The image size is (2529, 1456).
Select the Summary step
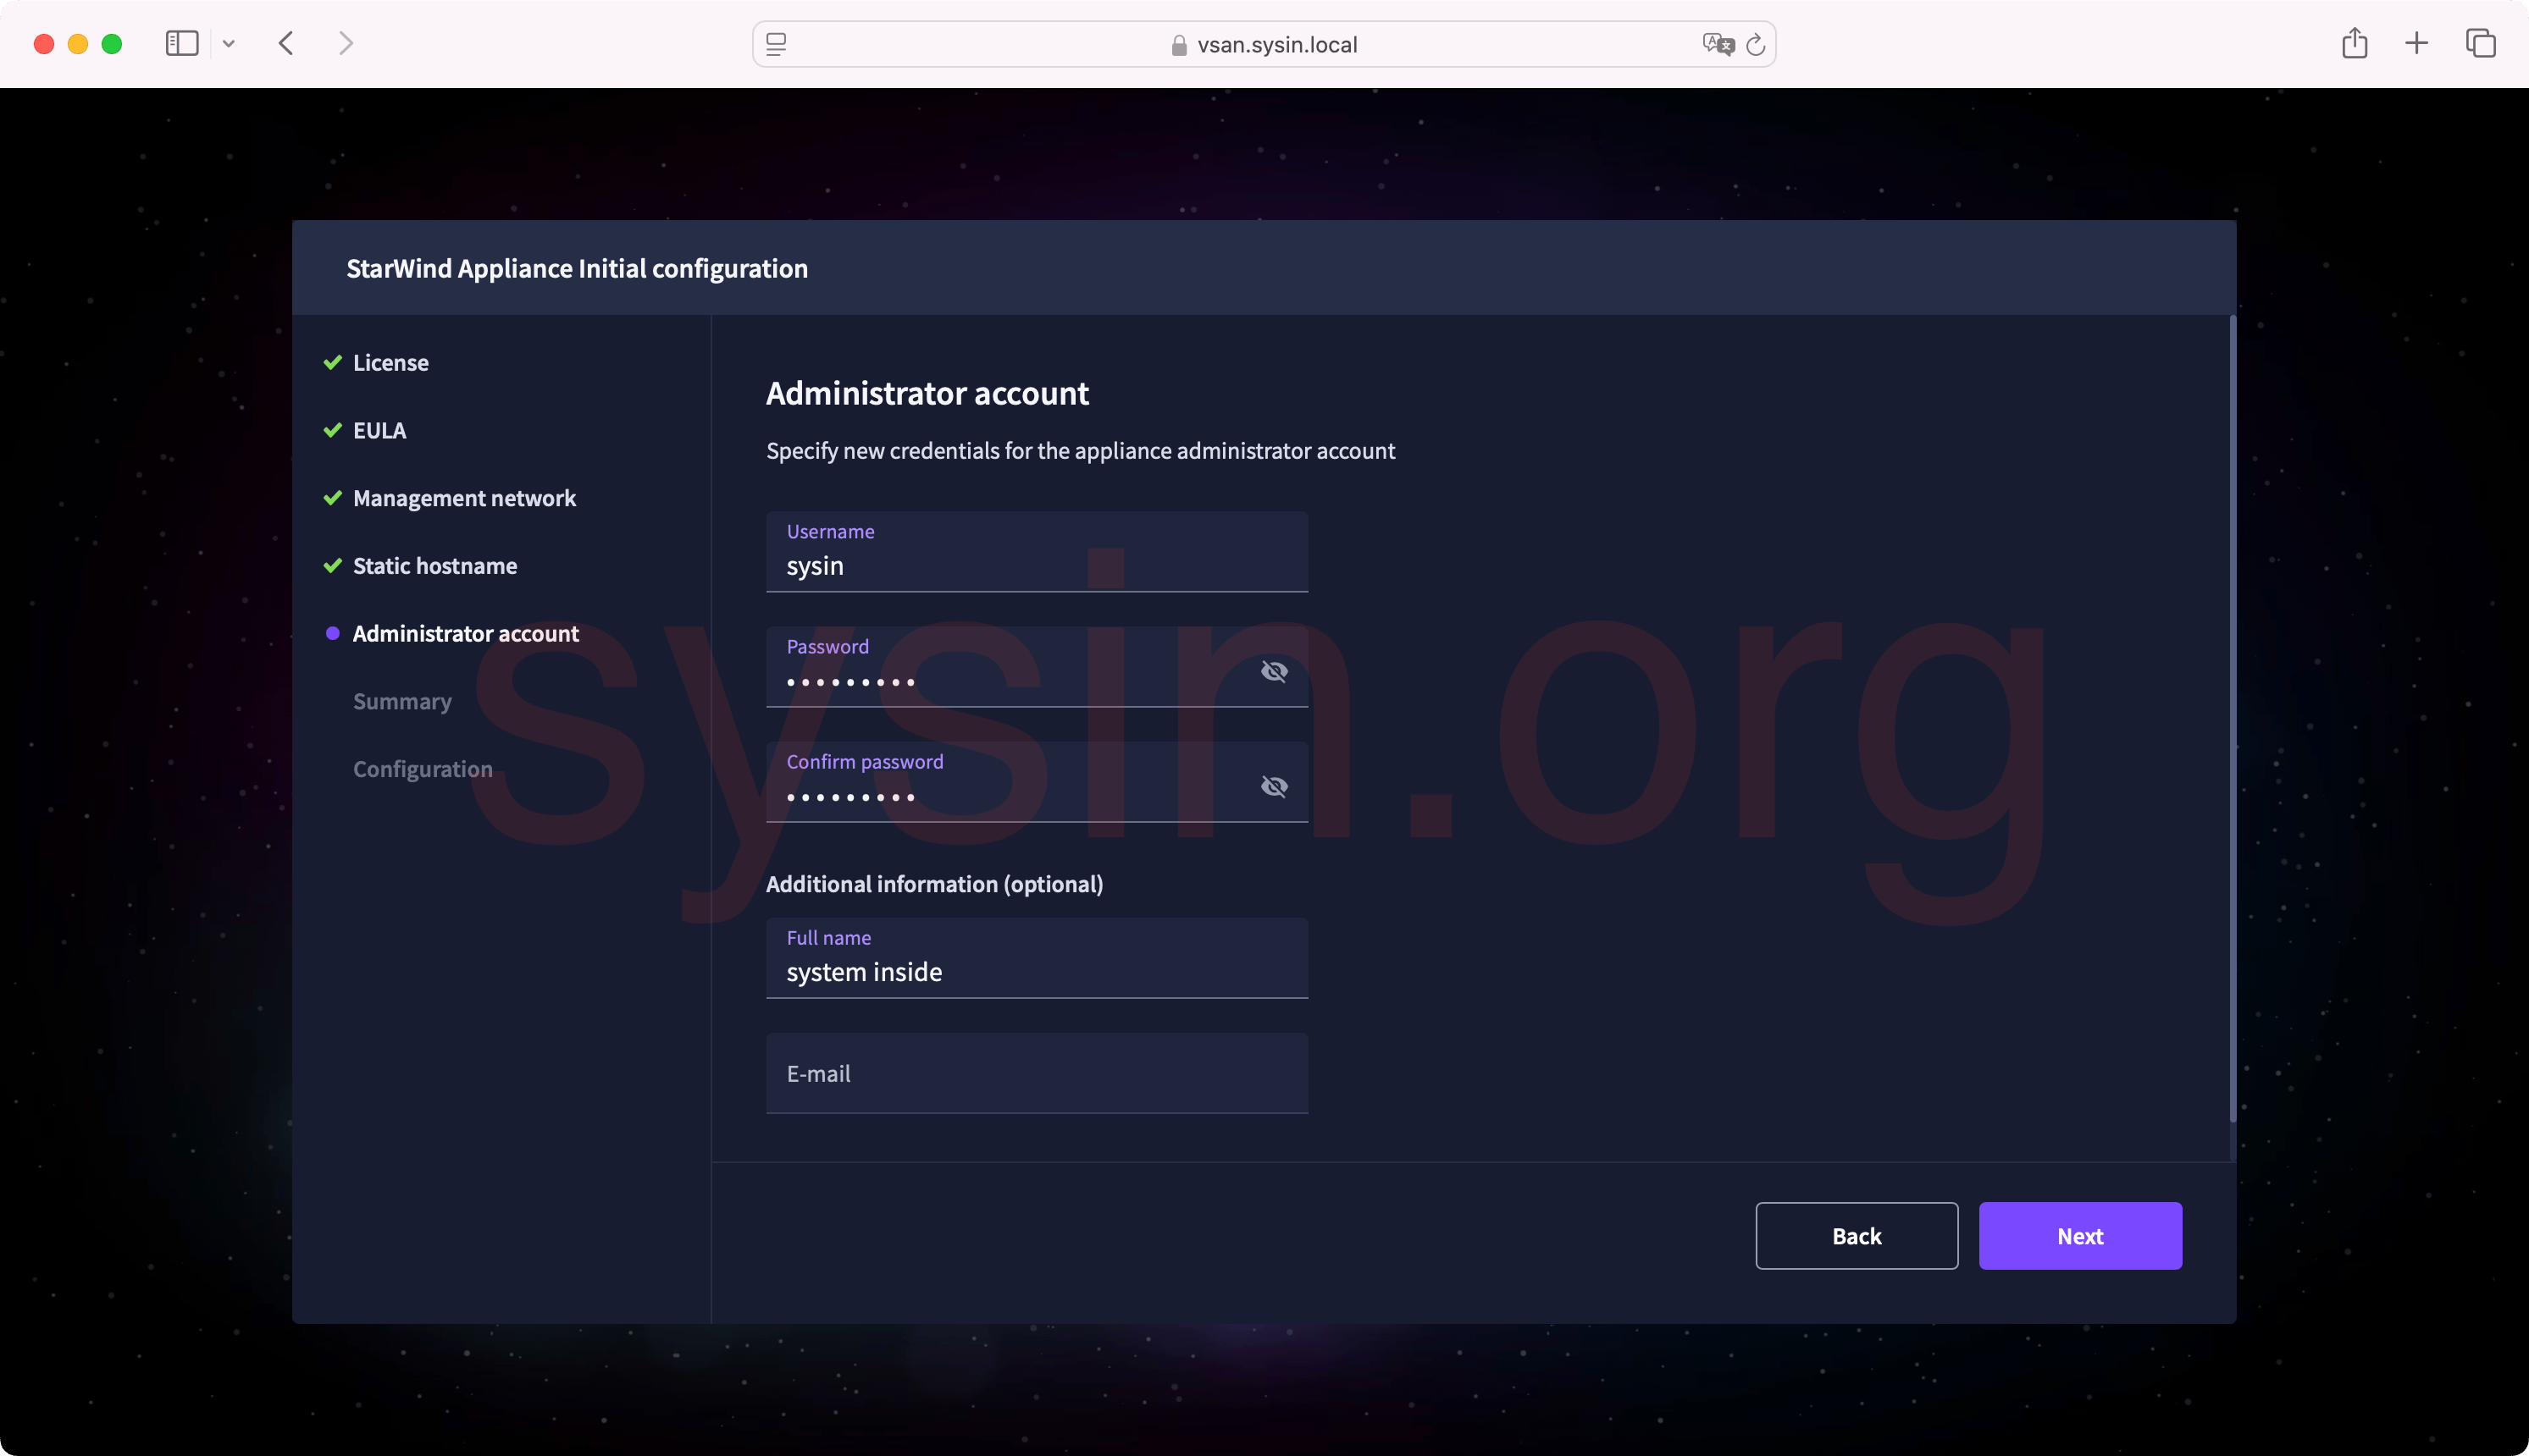pos(402,701)
